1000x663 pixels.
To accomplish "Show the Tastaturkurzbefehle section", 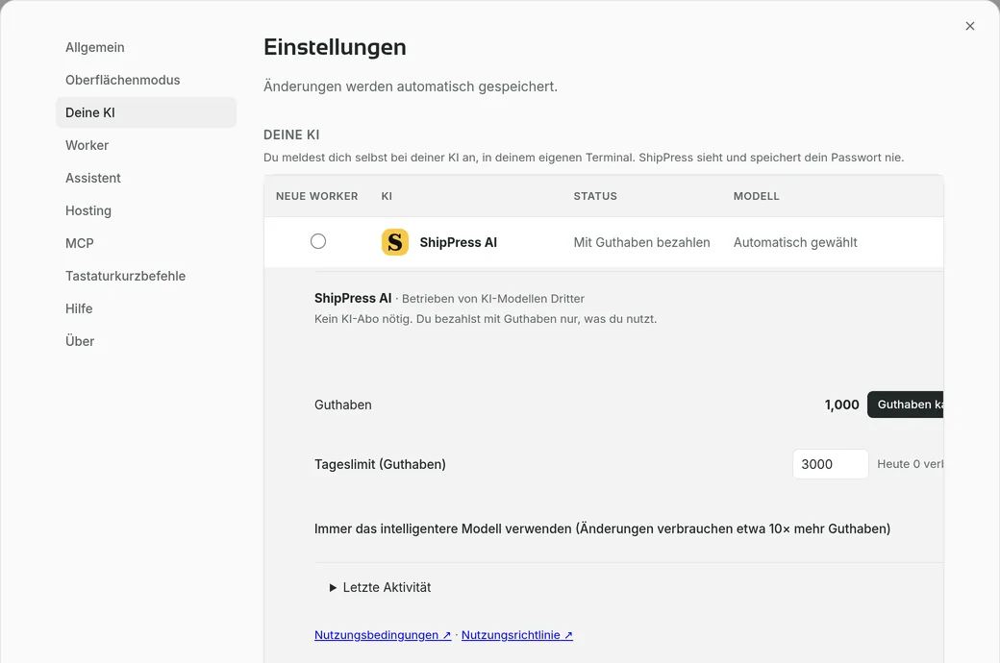I will (x=146, y=276).
